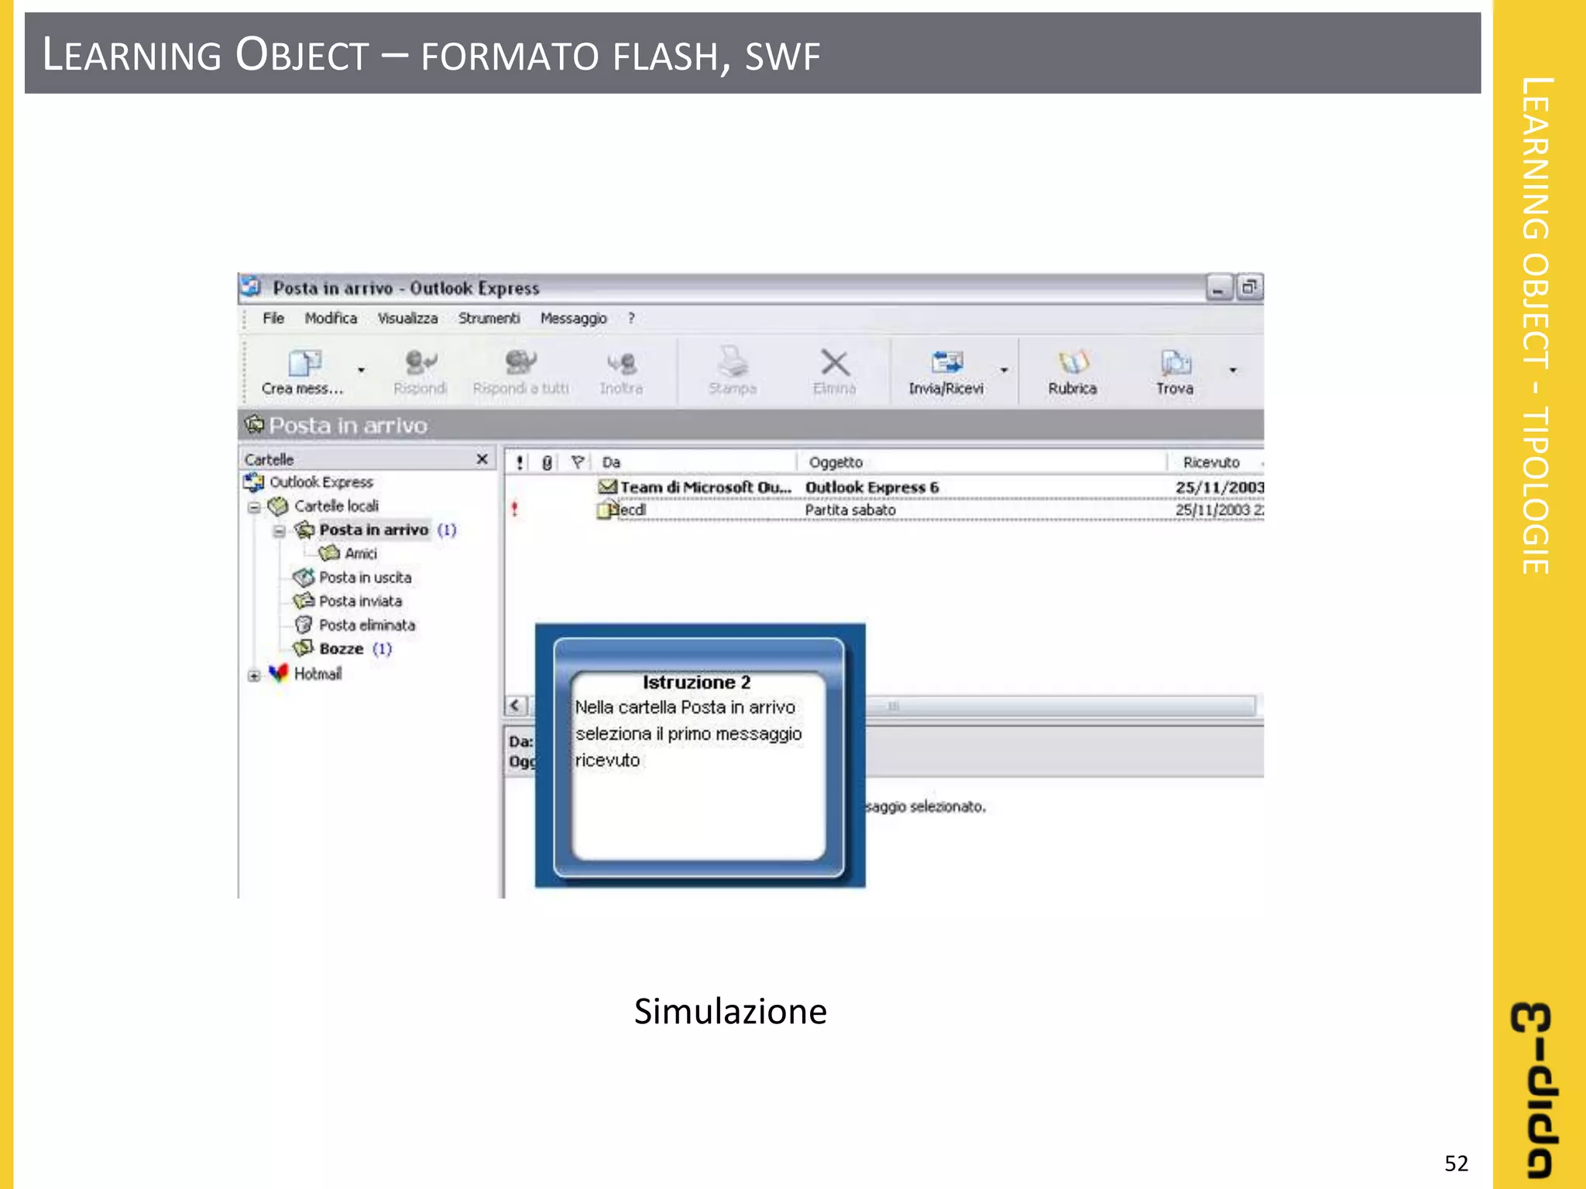Collapse the Cartelle locali tree node
Screen dimensions: 1586x1189
tap(254, 508)
